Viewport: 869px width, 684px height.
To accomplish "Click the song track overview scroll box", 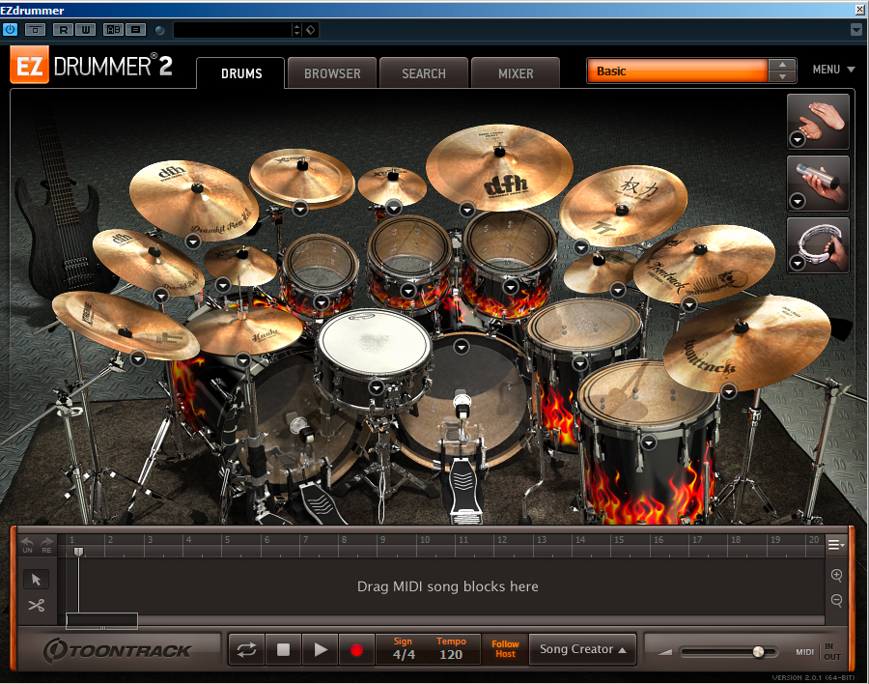I will pyautogui.click(x=102, y=621).
